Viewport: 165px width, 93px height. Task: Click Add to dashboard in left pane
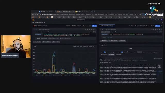pyautogui.click(x=76, y=26)
